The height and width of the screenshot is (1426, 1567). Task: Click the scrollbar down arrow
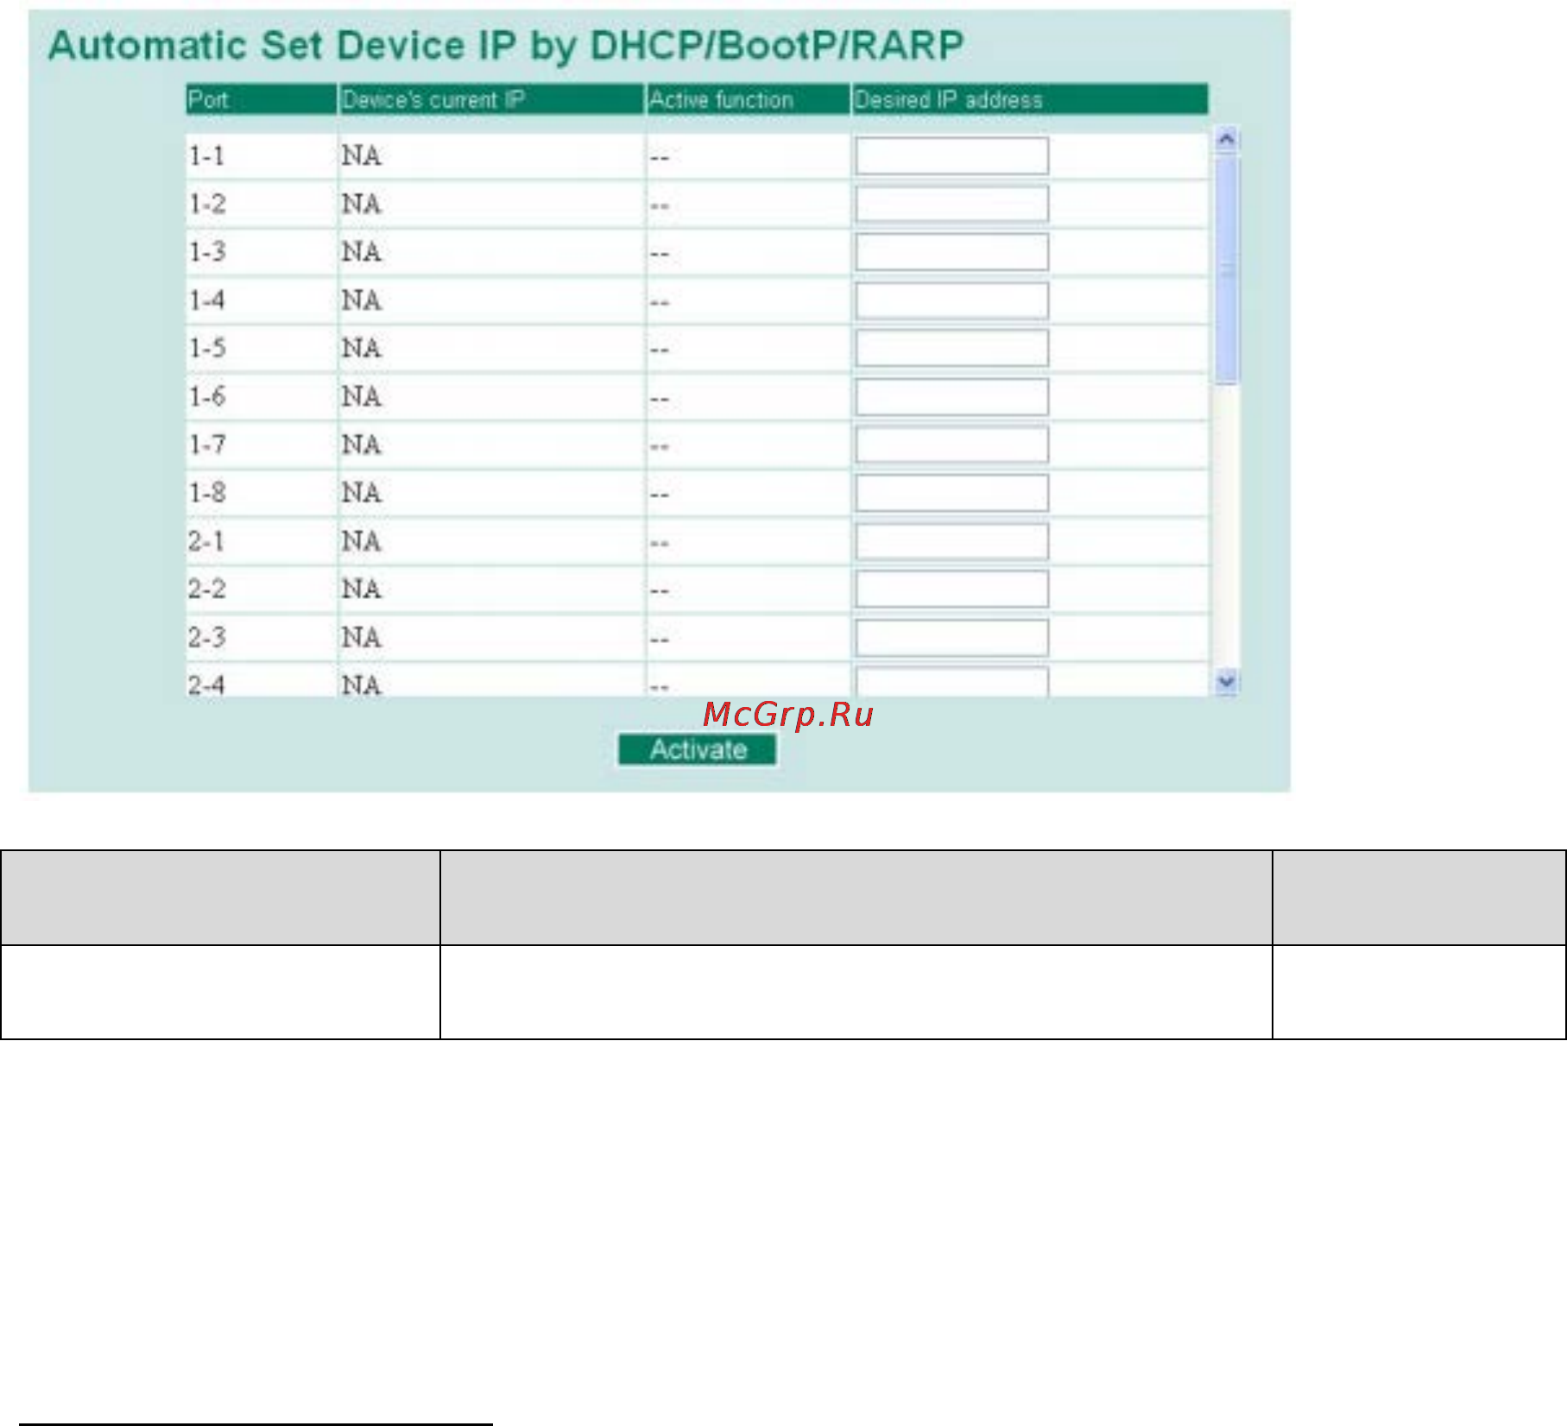click(1226, 682)
